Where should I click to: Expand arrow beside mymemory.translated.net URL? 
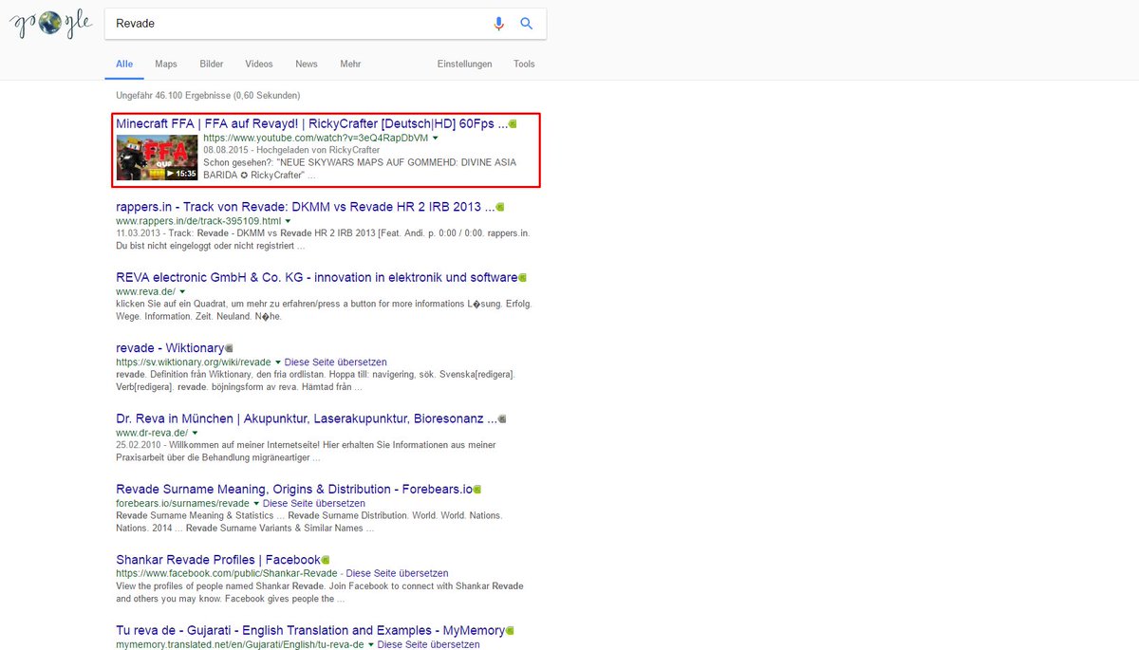click(x=371, y=645)
